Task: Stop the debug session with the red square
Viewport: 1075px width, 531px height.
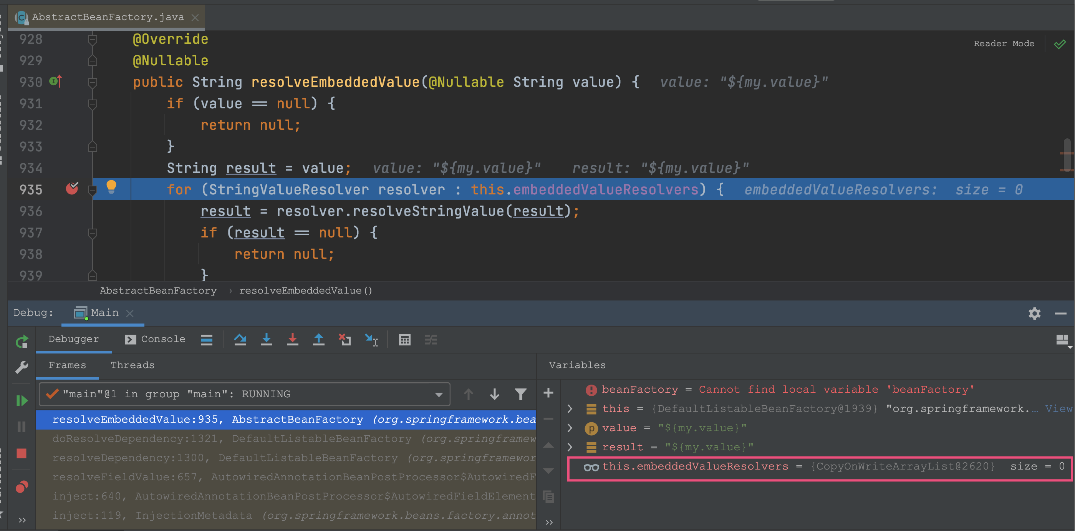Action: pyautogui.click(x=22, y=453)
